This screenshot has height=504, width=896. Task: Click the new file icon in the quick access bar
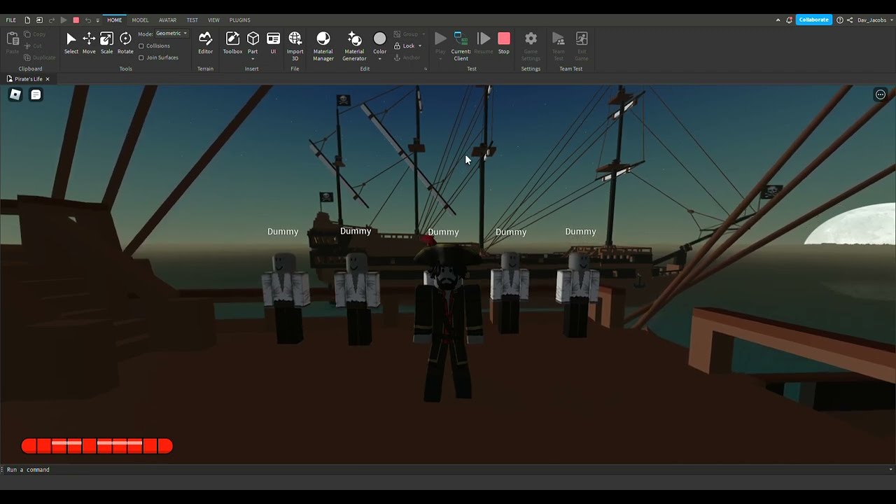tap(27, 20)
